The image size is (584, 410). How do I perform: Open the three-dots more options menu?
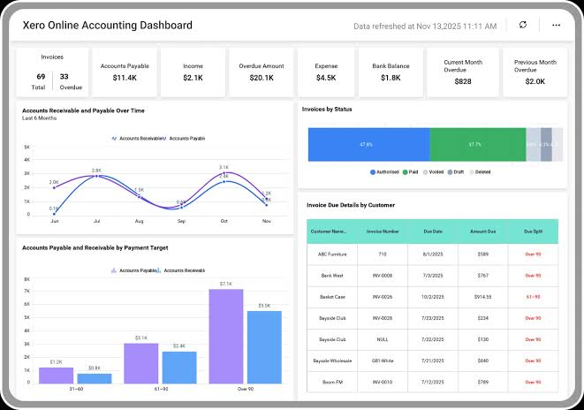(x=556, y=25)
